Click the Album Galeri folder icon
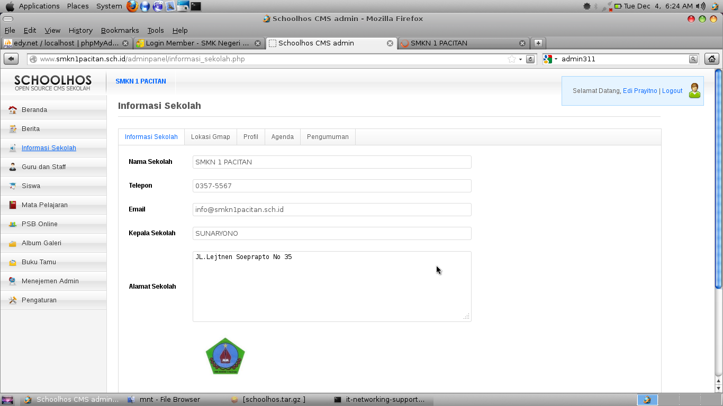 tap(13, 243)
